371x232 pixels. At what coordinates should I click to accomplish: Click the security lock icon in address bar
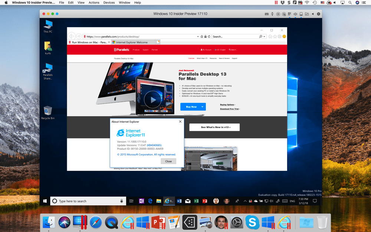(x=206, y=36)
